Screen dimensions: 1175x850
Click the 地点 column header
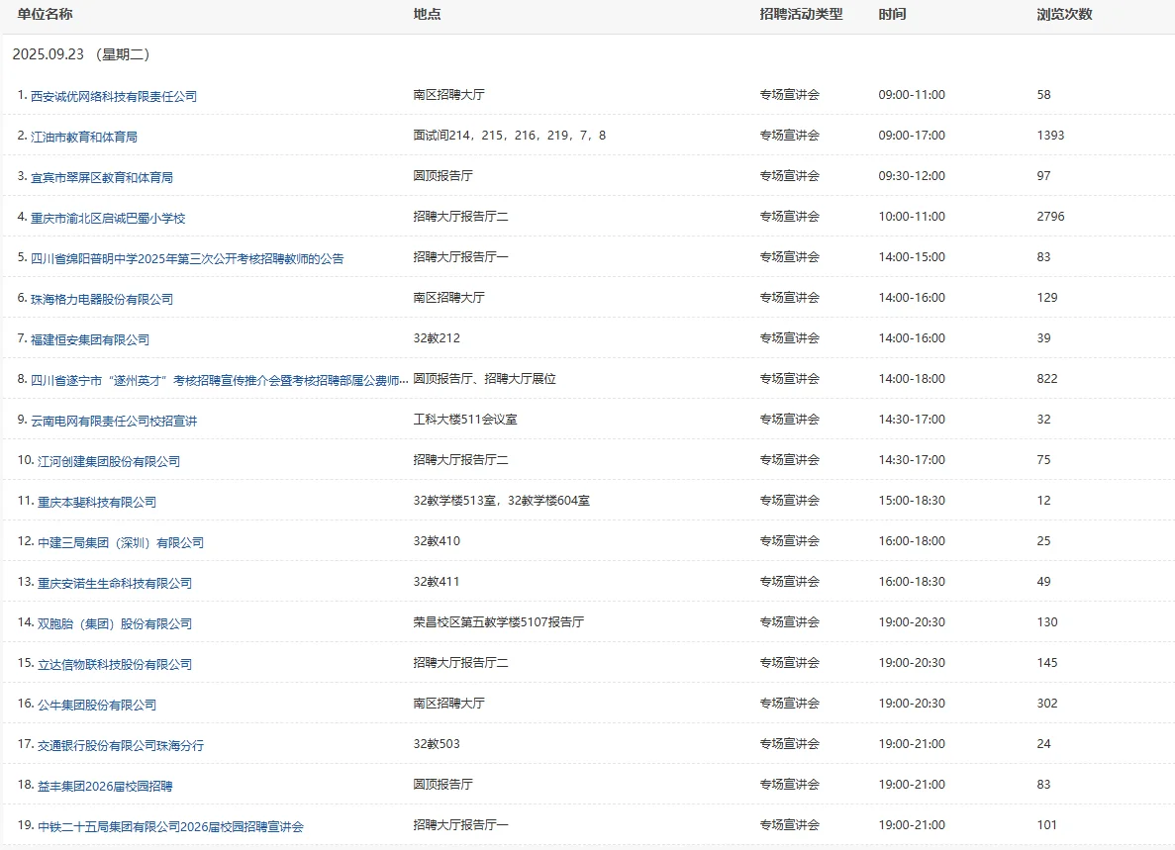[x=427, y=14]
